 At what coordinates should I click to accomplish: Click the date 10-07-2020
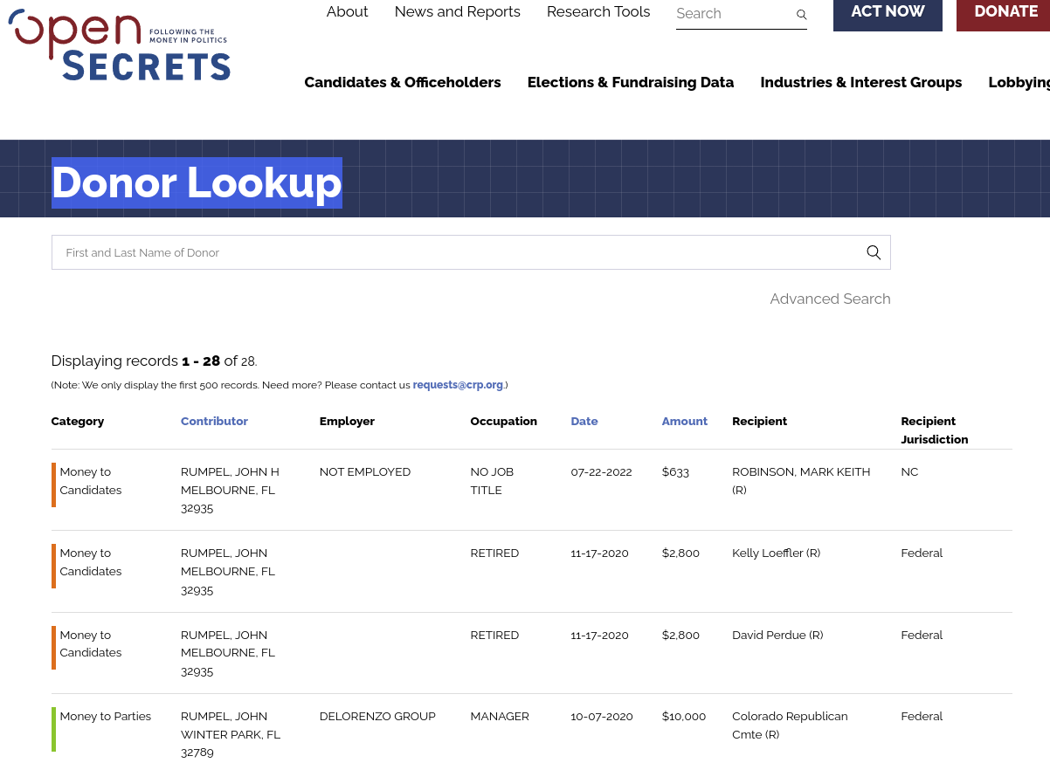601,716
